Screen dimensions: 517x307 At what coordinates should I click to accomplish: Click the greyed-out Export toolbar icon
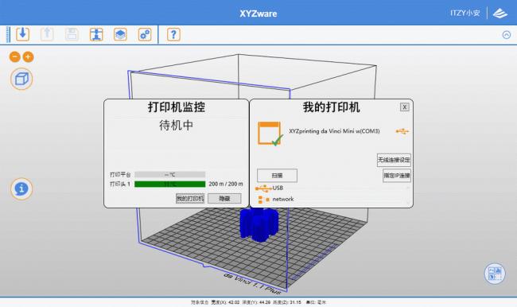[x=47, y=34]
